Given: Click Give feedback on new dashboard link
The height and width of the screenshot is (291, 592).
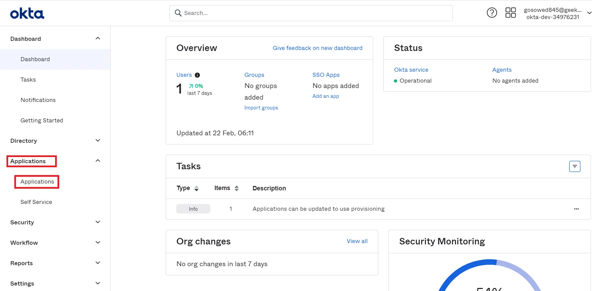Looking at the screenshot, I should click(317, 48).
